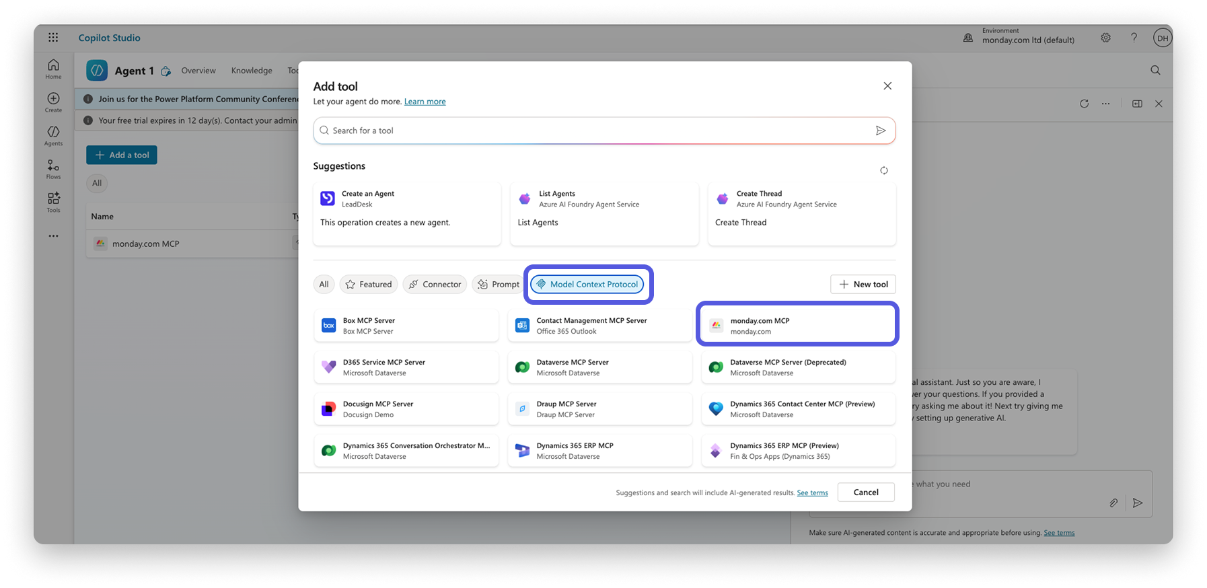
Task: Close the test chat panel
Action: click(1159, 104)
